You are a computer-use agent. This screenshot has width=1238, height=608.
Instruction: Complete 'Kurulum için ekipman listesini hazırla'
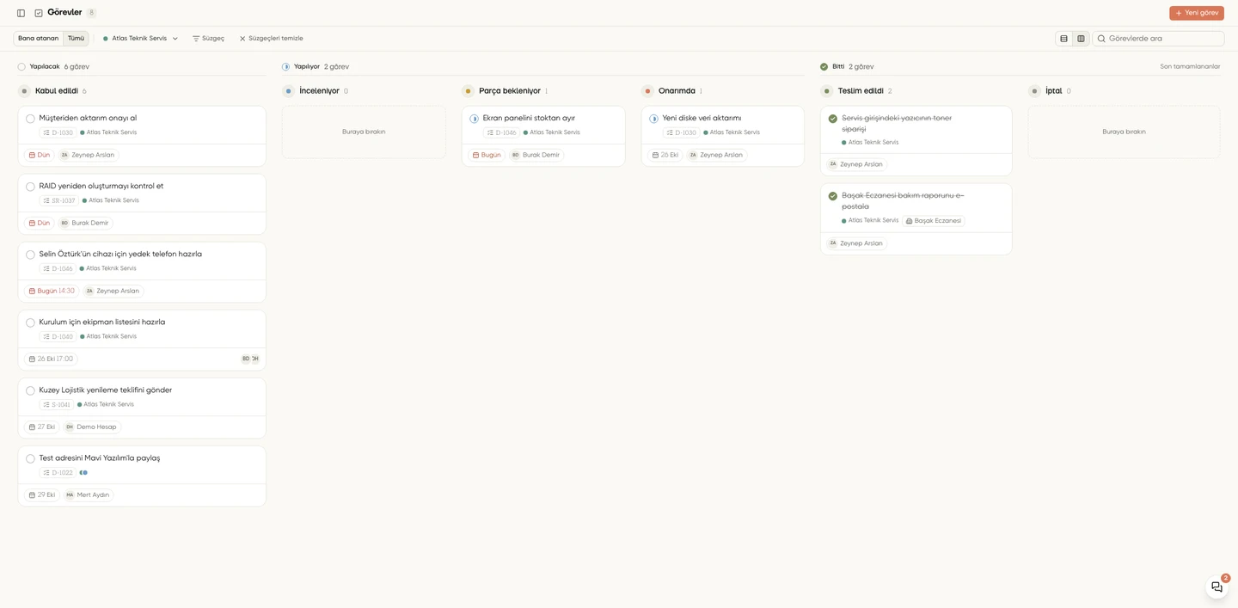click(30, 322)
